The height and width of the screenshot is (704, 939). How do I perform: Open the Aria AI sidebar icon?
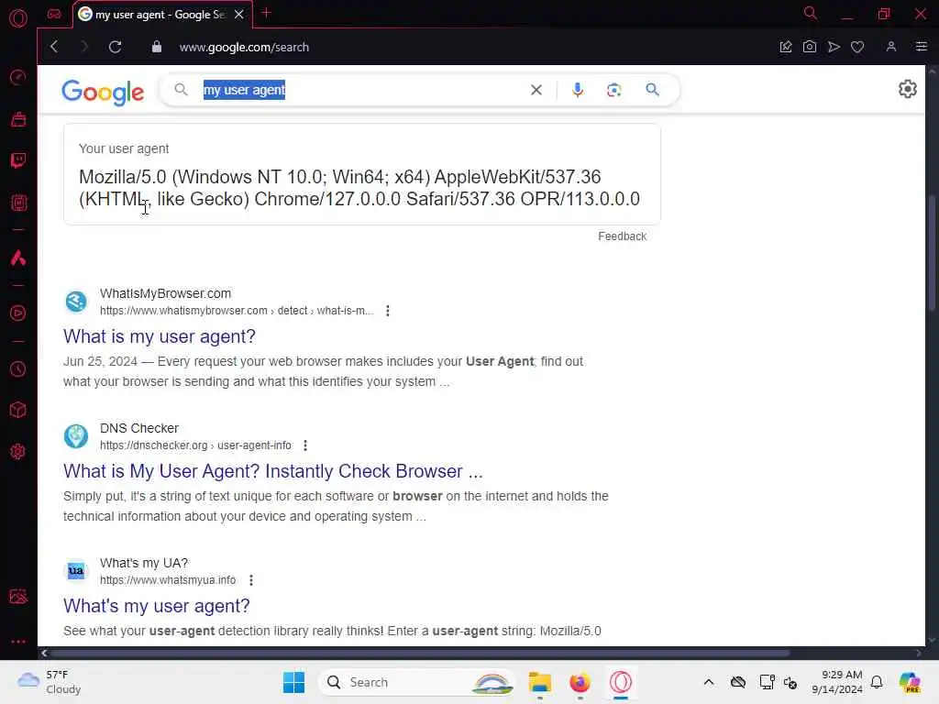[x=18, y=258]
